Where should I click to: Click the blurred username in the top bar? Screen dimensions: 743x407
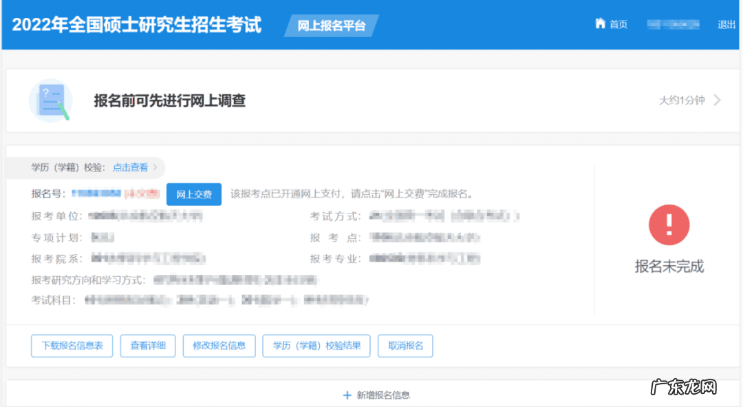pyautogui.click(x=672, y=23)
